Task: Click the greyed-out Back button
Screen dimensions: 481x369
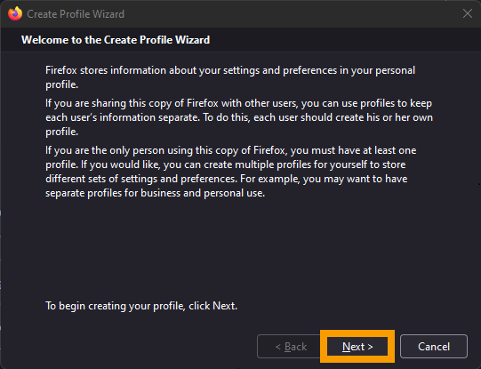Action: coord(291,347)
